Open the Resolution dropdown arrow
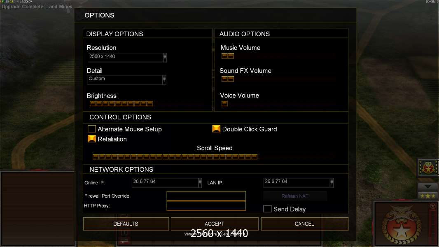The width and height of the screenshot is (439, 247). coord(165,57)
